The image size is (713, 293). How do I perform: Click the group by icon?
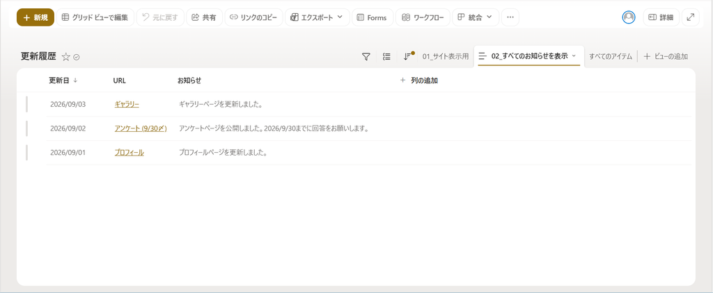387,57
